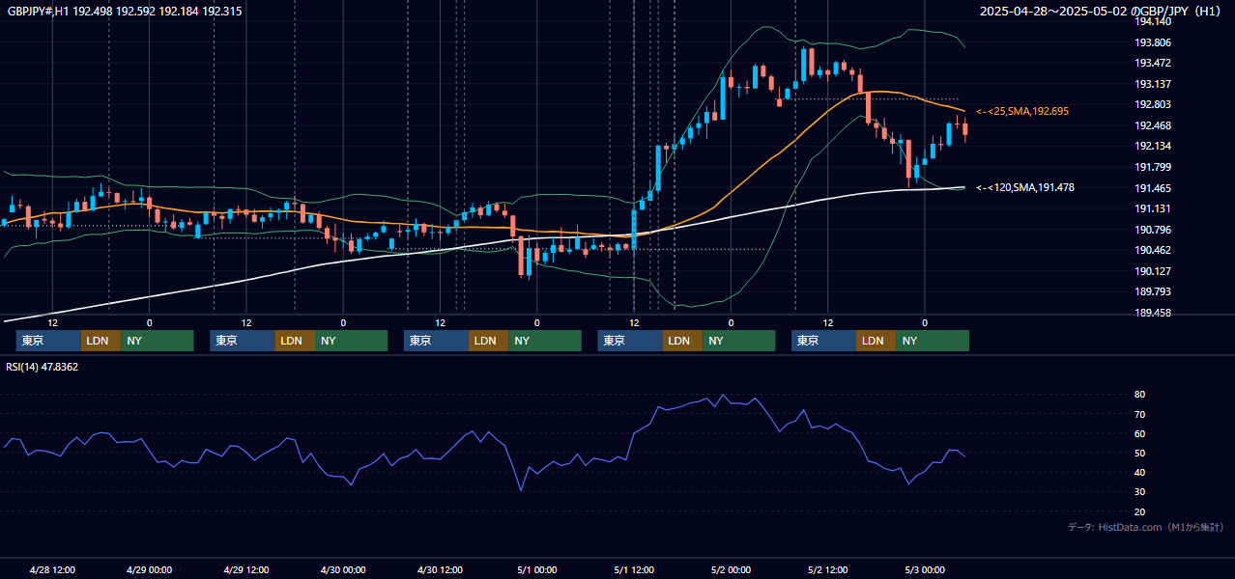This screenshot has width=1235, height=579.
Task: Click the 189.793 price axis value
Action: click(x=1154, y=292)
